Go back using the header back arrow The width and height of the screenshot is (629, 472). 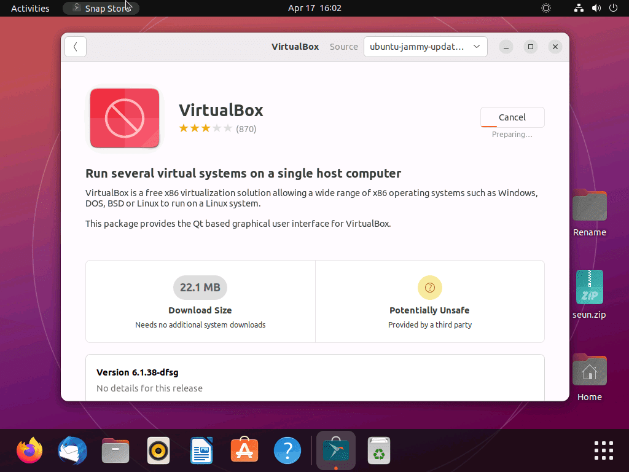pos(76,47)
